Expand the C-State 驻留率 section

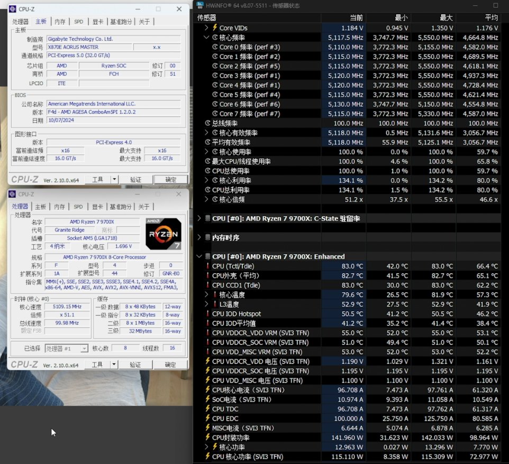pyautogui.click(x=199, y=219)
